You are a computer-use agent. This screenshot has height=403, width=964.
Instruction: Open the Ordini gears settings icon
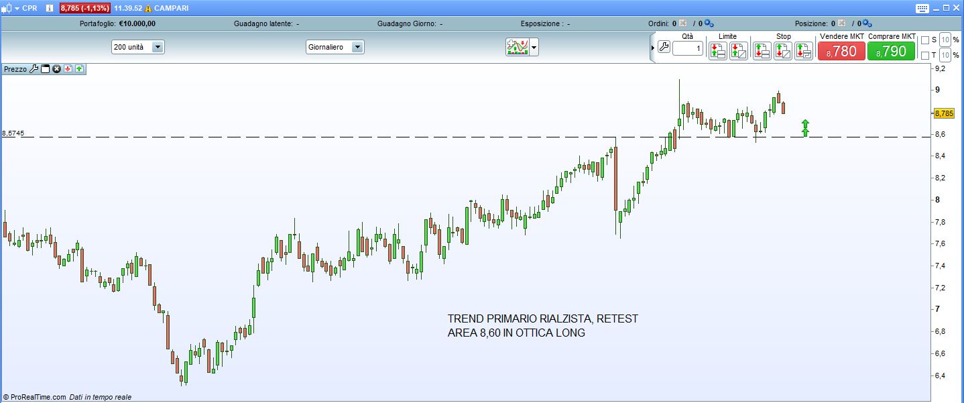(709, 23)
